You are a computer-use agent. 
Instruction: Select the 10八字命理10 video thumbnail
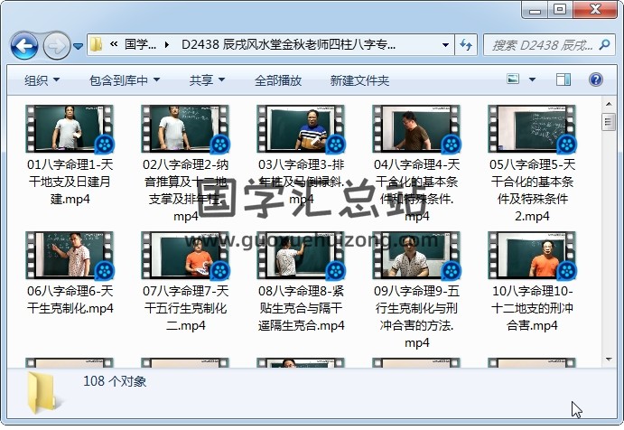pos(532,254)
